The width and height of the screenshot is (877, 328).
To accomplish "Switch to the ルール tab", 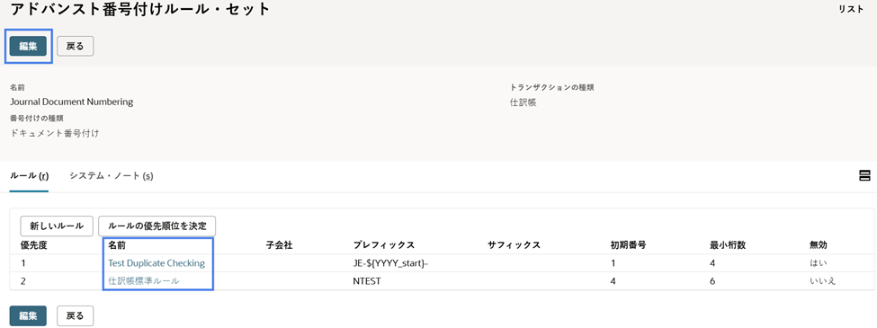I will pyautogui.click(x=29, y=175).
